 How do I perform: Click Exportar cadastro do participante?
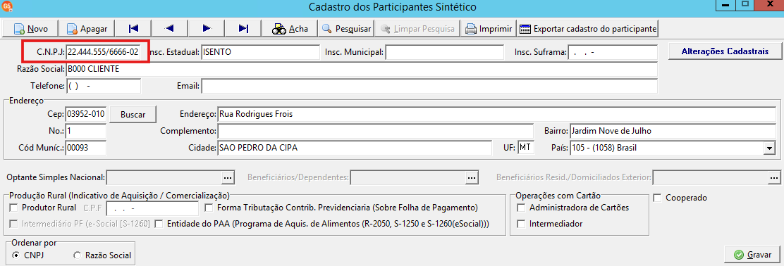588,28
